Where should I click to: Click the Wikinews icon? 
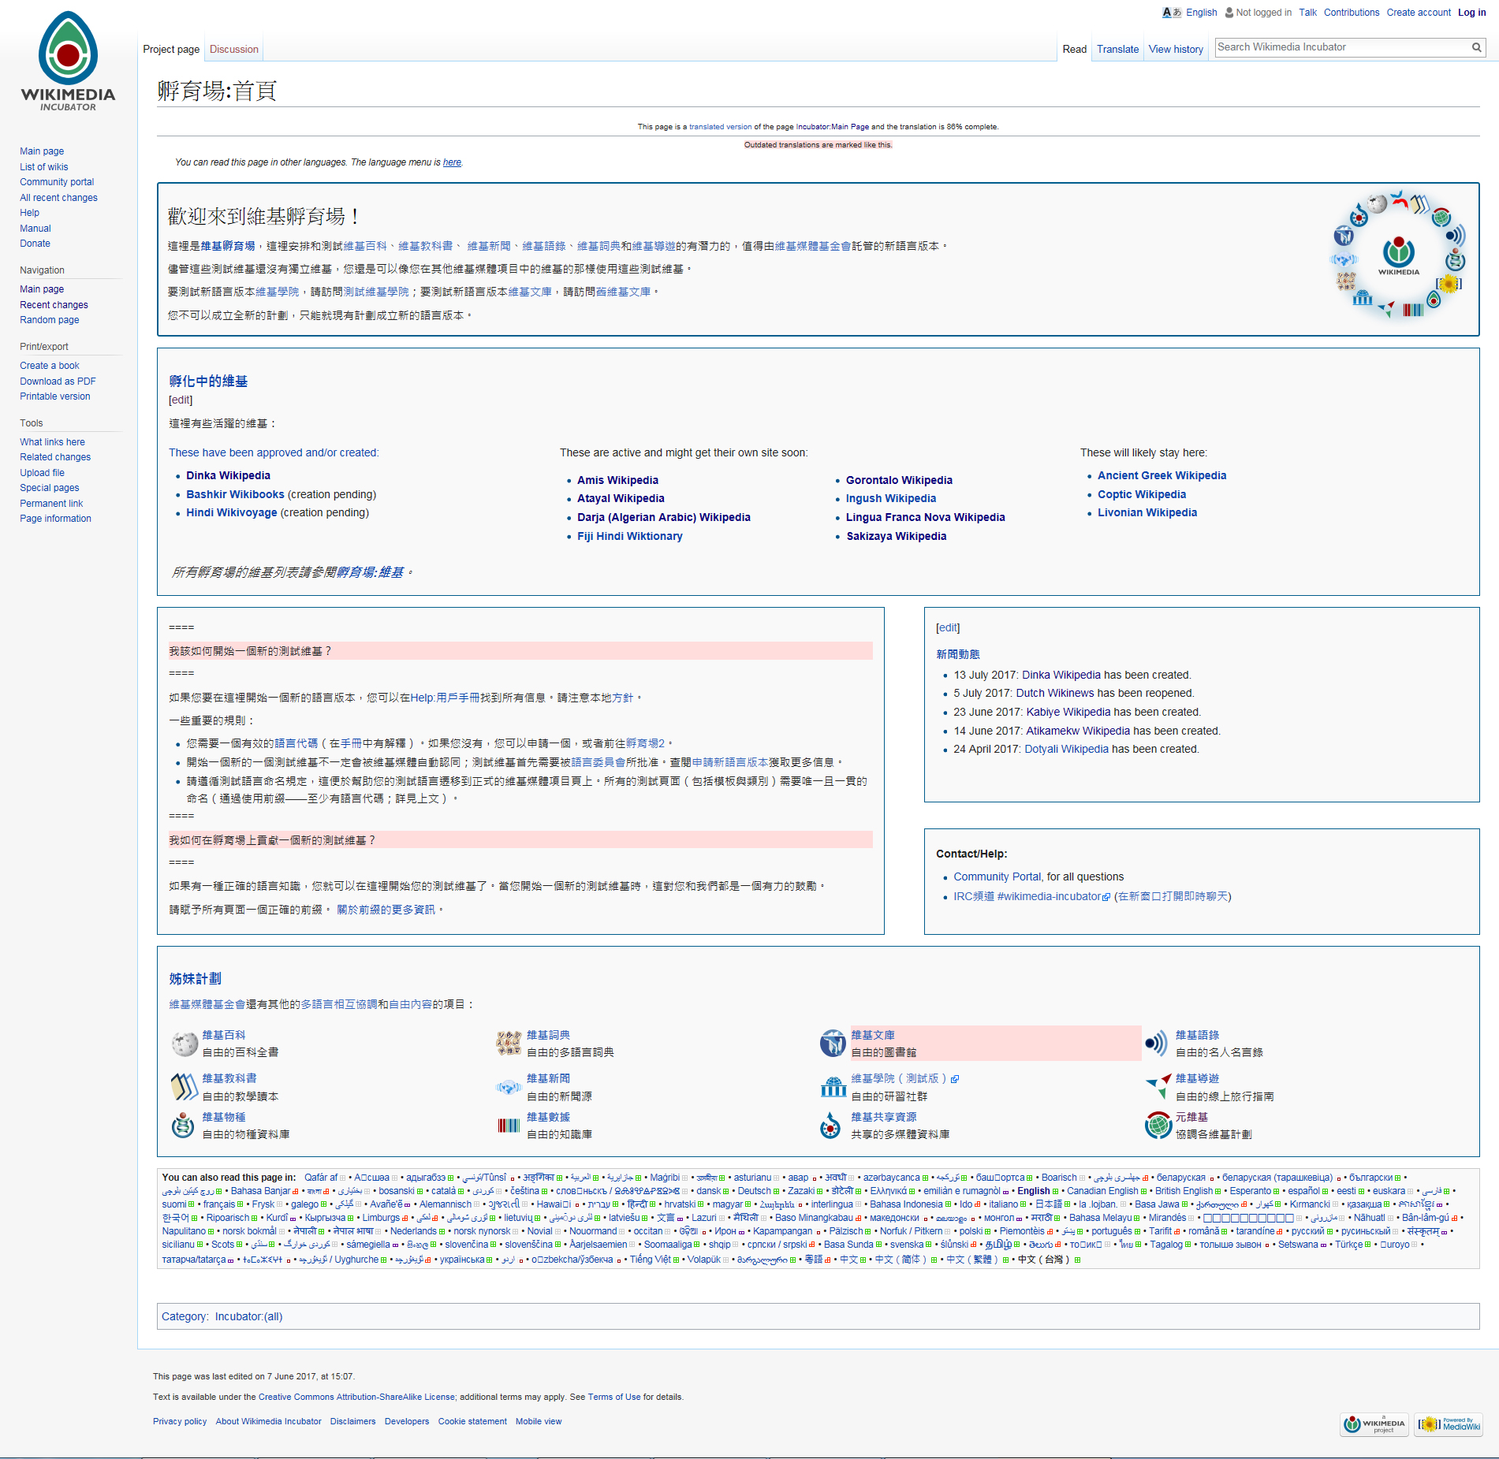coord(509,1087)
